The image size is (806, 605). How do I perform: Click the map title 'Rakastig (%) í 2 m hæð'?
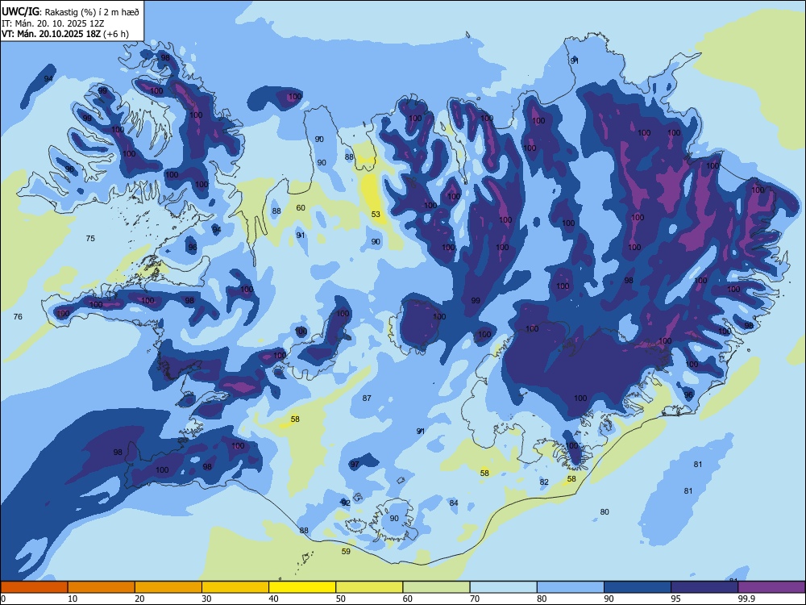[92, 11]
